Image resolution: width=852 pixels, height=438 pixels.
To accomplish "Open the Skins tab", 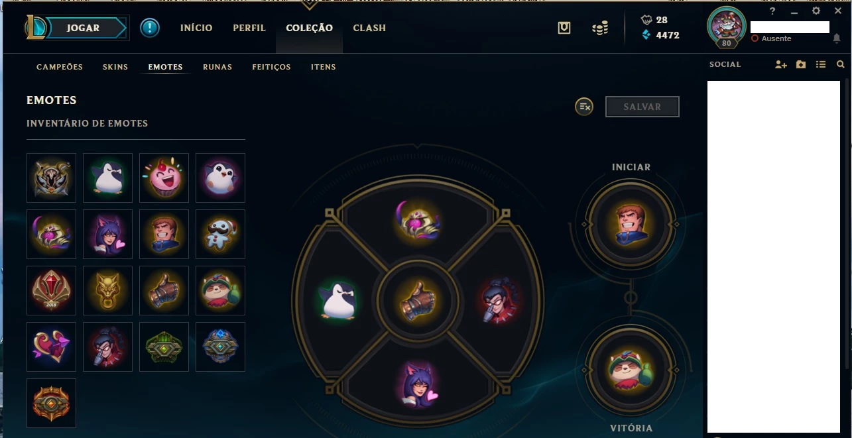I will 115,67.
